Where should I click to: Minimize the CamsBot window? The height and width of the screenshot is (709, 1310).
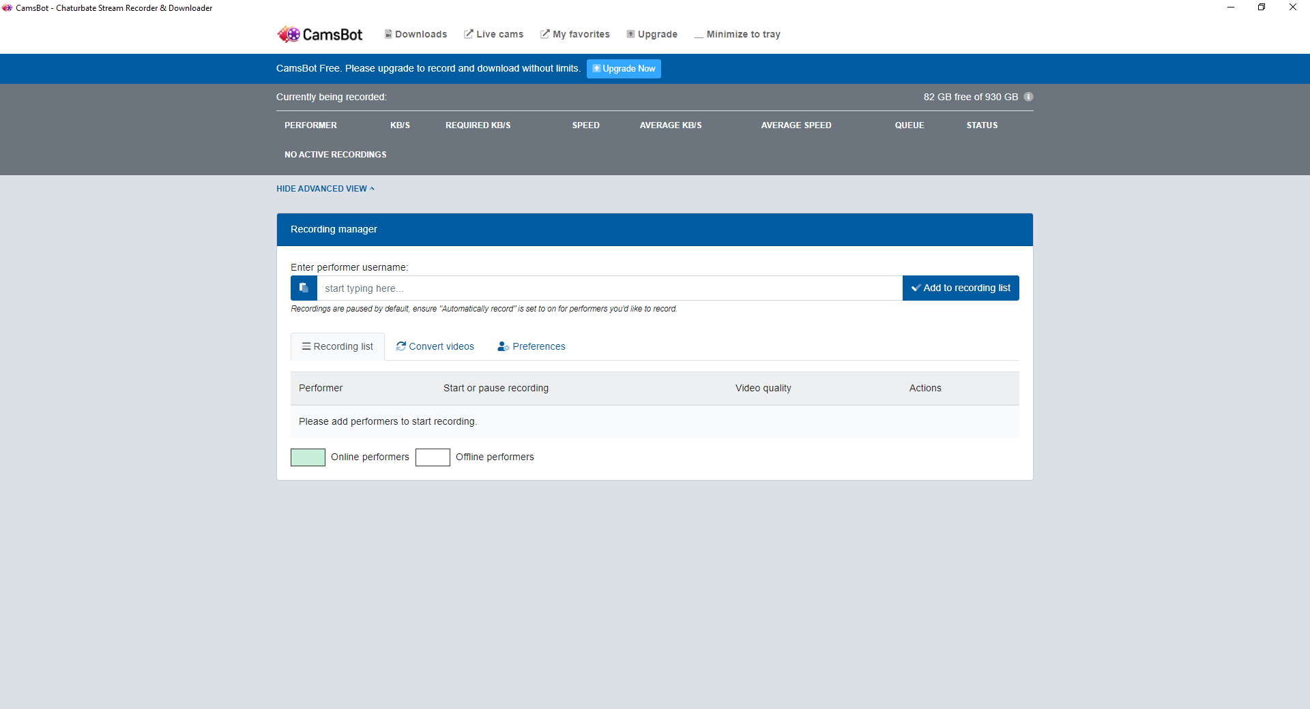(x=1231, y=7)
